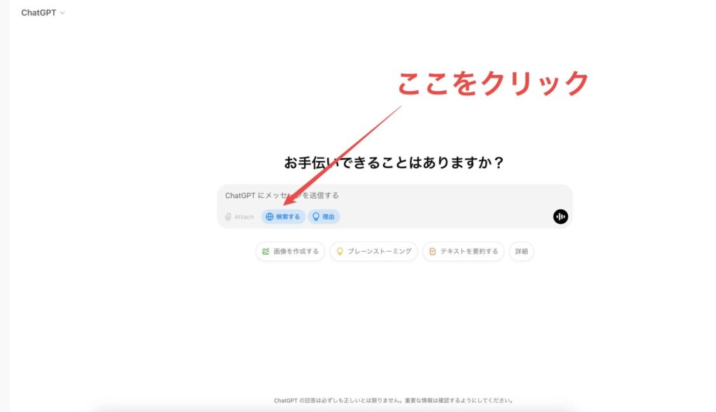
Task: Select the globe icon in the 検索する pill
Action: click(269, 216)
